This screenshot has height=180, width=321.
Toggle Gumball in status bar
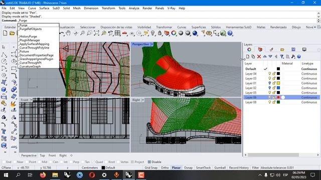click(220, 167)
